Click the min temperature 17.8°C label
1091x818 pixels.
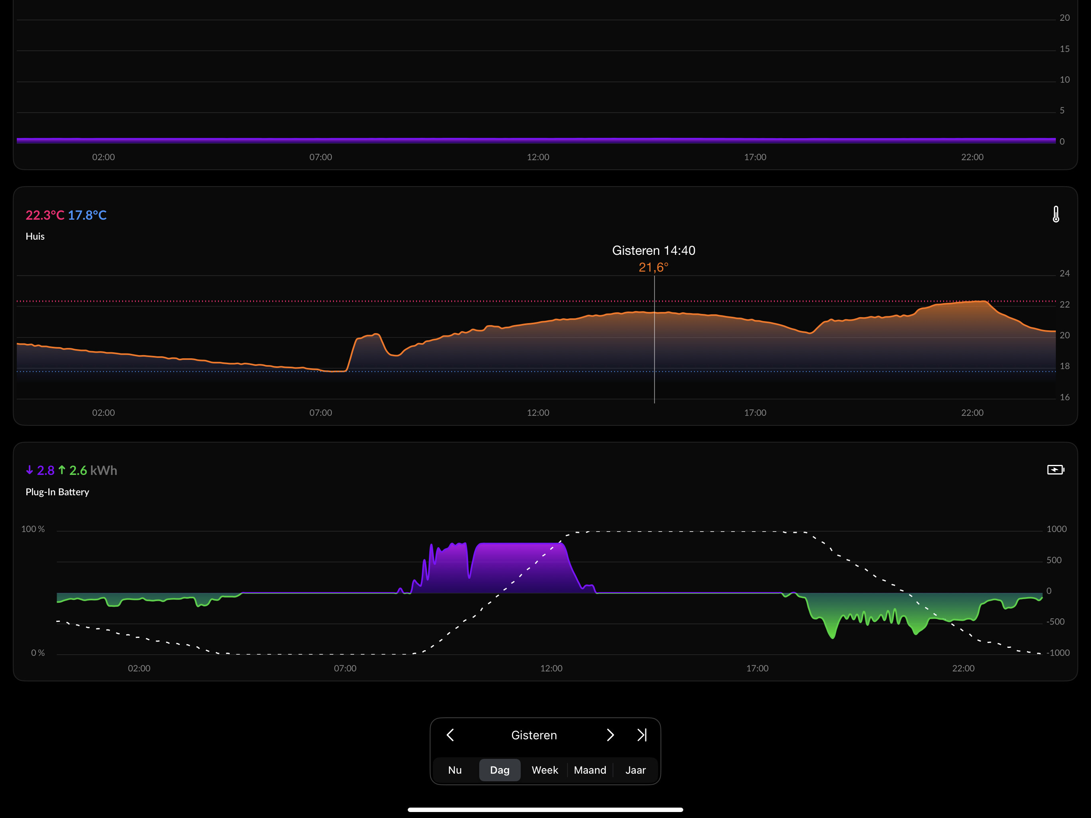pyautogui.click(x=87, y=215)
